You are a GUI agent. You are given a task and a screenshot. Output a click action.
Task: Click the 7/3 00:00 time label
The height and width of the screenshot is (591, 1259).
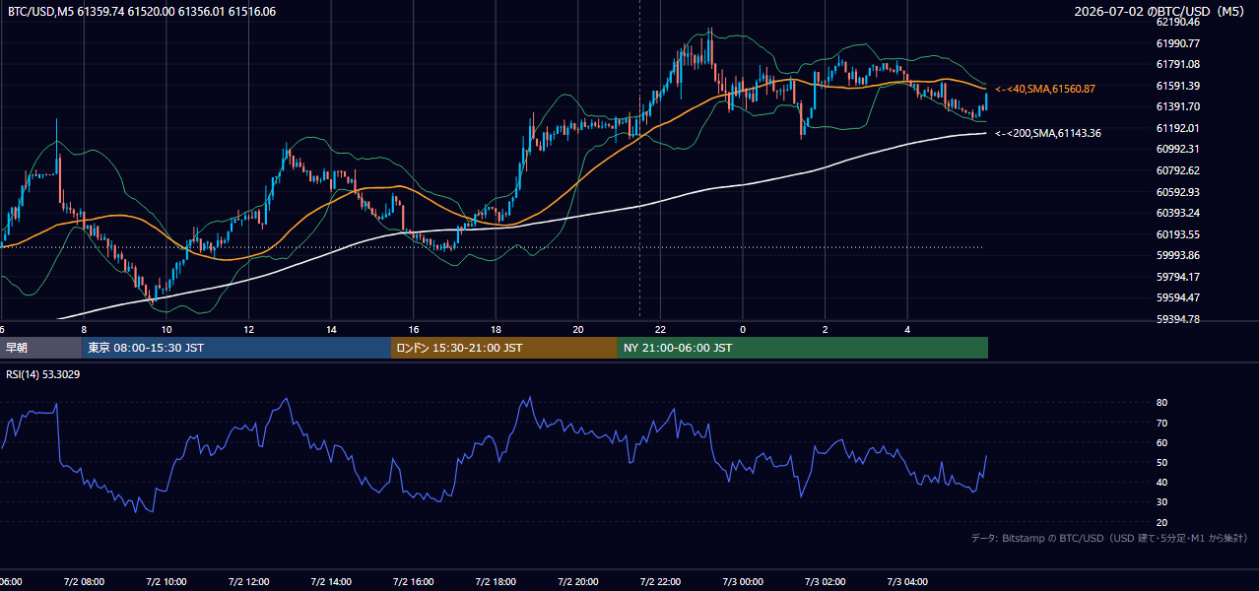tap(743, 582)
